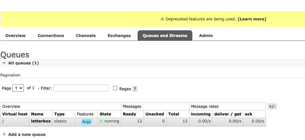Click the +/- column chooser button
This screenshot has height=140, width=305.
[272, 107]
